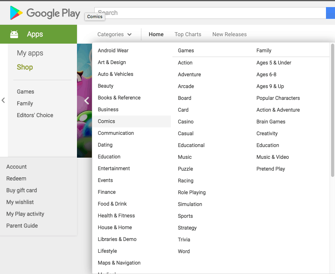335x274 pixels.
Task: Click the Family column header in dropdown
Action: click(x=264, y=50)
